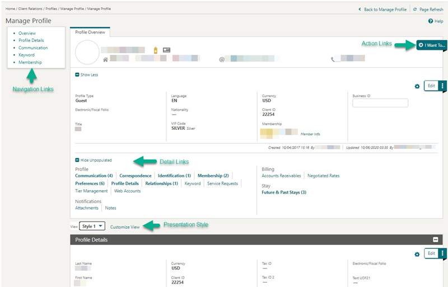Click the ID card icon beside name
This screenshot has width=448, height=287.
[166, 50]
